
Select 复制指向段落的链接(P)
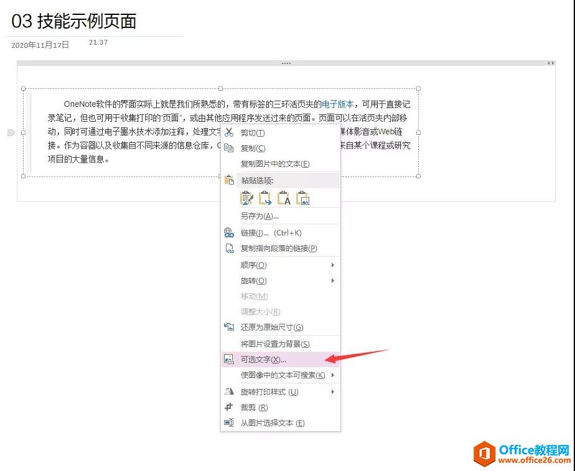[x=281, y=249]
